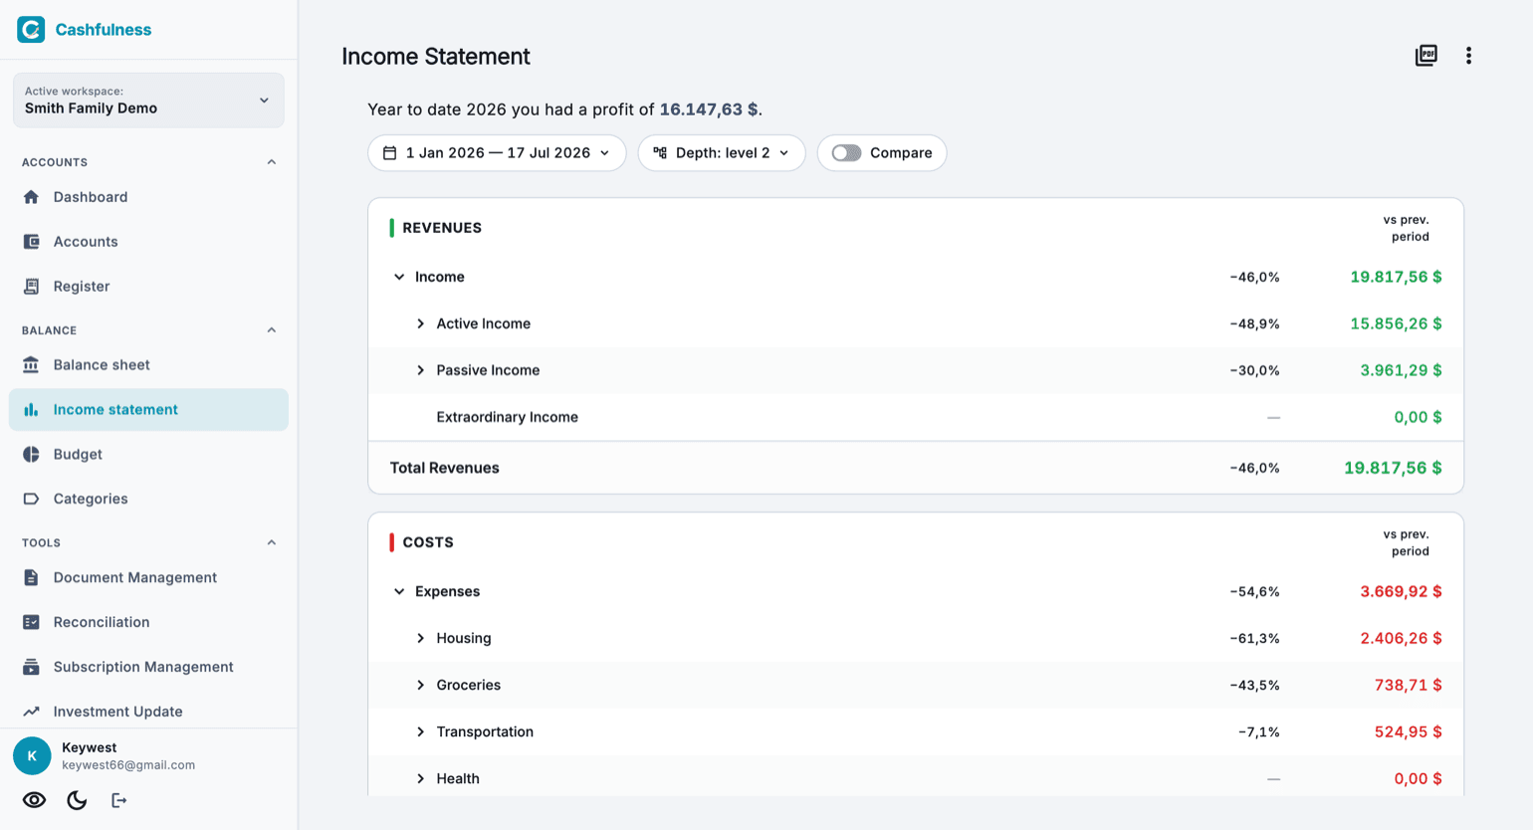The image size is (1533, 830).
Task: Click the Transportation amount 524,95 $
Action: (x=1408, y=732)
